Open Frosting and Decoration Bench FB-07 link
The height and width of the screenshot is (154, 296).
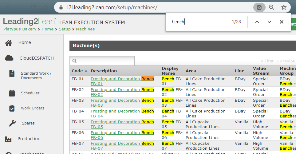[122, 146]
